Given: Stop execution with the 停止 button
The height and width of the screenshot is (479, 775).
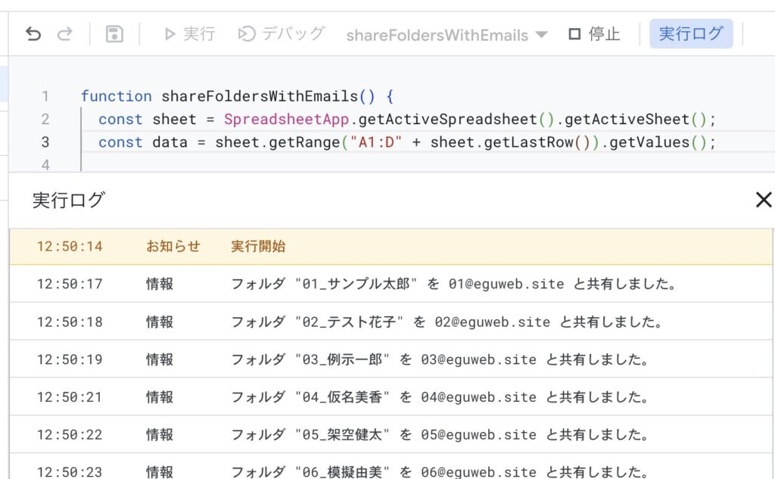Looking at the screenshot, I should [x=594, y=34].
